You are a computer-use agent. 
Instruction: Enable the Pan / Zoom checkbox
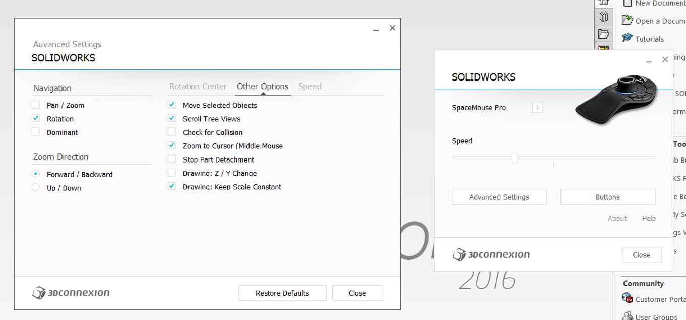[36, 105]
